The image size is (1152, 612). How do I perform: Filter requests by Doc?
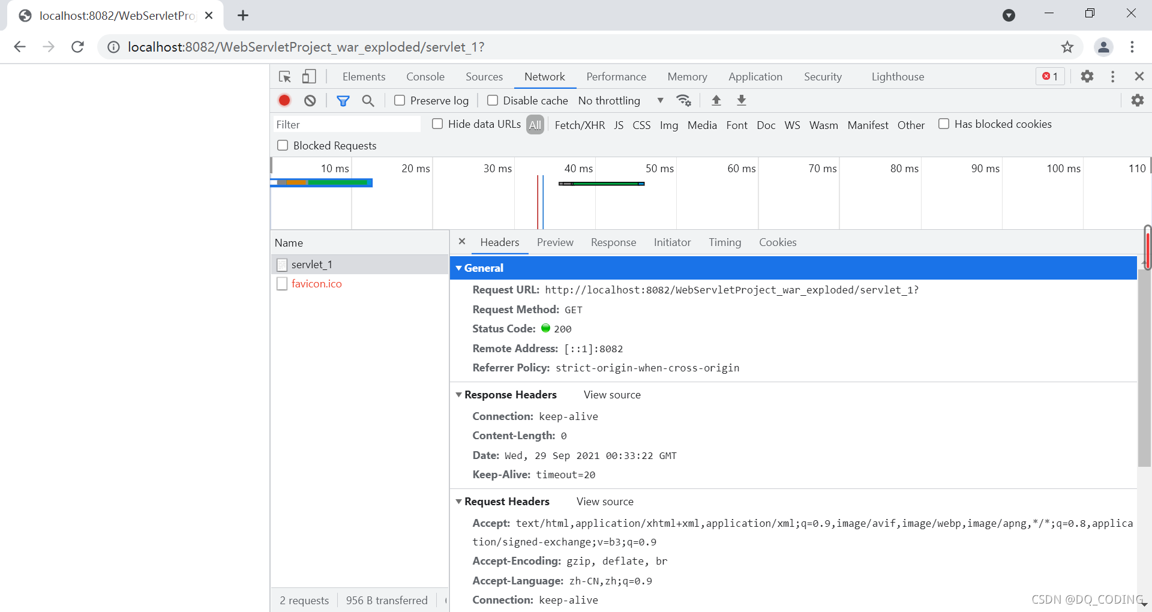[x=766, y=125]
